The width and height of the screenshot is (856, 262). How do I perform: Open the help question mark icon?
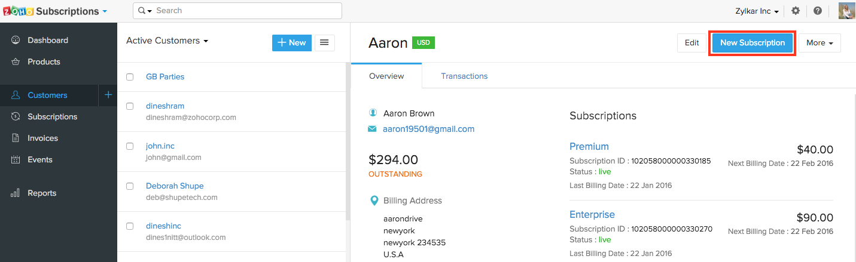pos(817,11)
